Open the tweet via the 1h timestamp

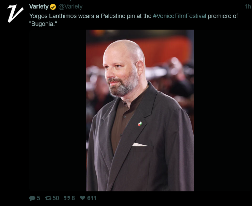pos(248,6)
